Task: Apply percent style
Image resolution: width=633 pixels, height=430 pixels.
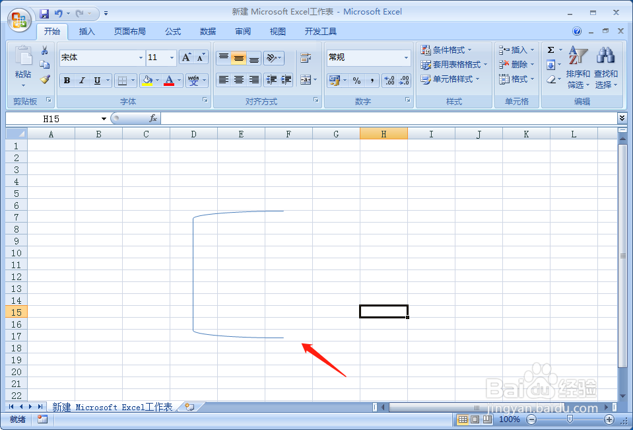Action: coord(356,81)
